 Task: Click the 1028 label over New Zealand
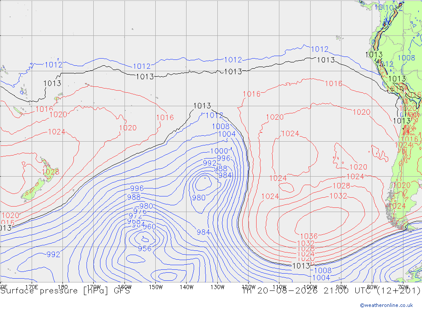click(x=50, y=172)
